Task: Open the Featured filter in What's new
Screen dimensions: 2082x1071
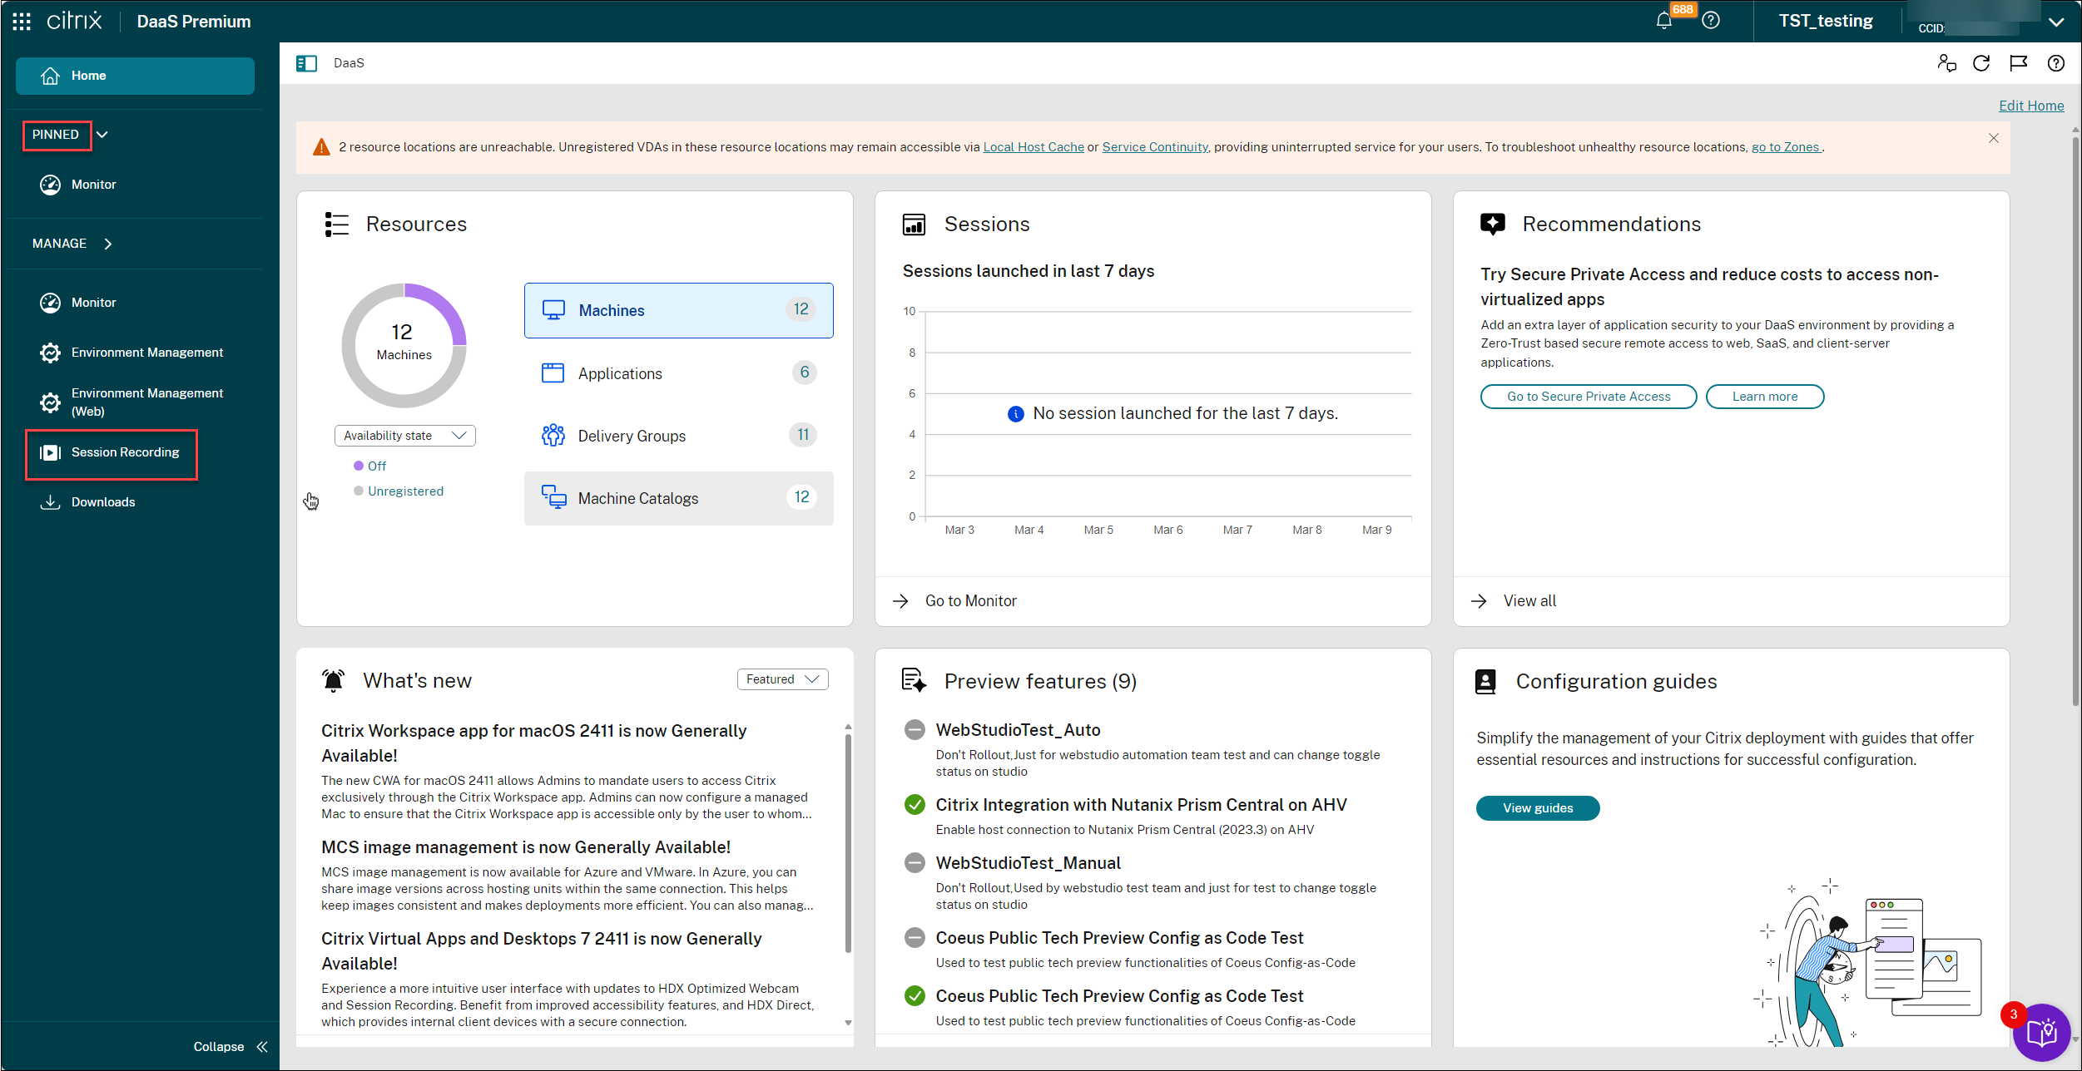Action: click(781, 679)
